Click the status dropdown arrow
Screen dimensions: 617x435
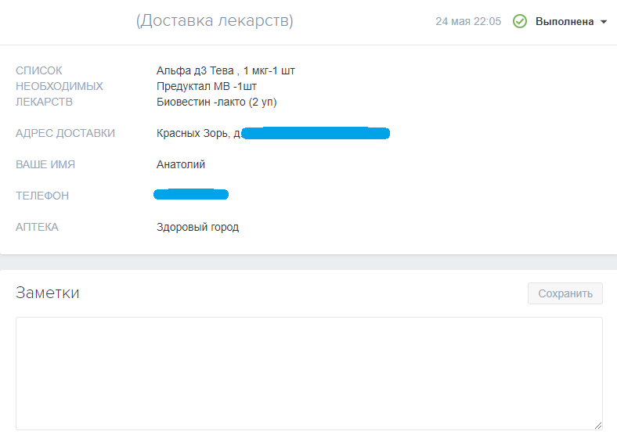(604, 22)
